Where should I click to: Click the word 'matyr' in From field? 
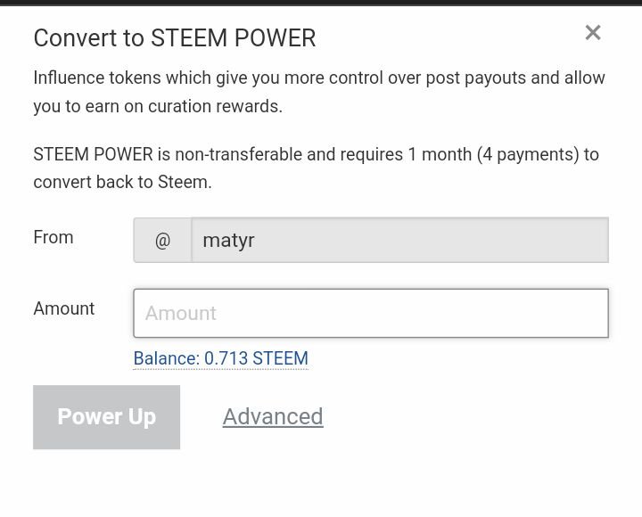coord(229,241)
